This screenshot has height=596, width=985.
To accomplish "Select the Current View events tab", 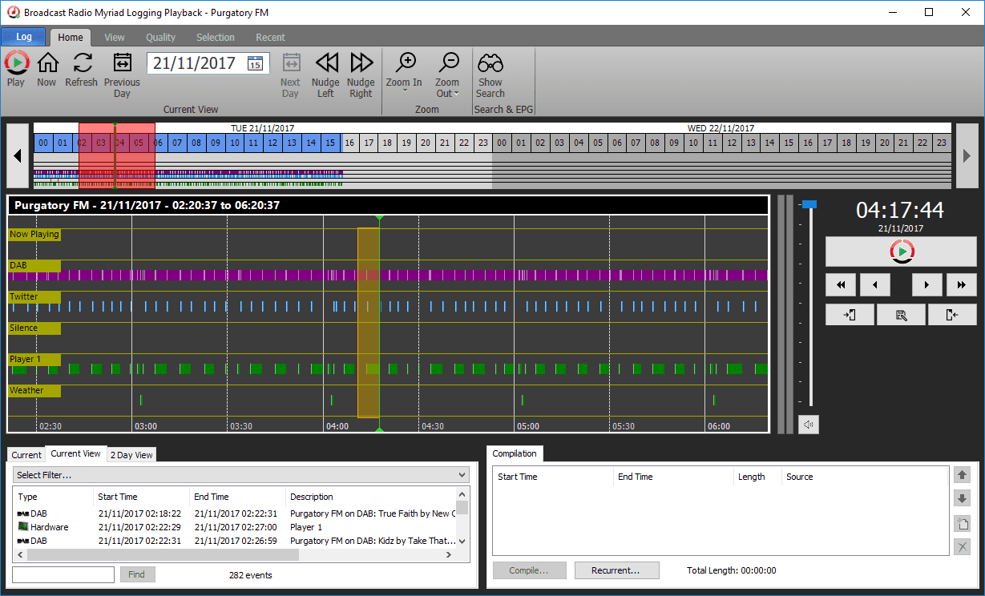I will (76, 453).
